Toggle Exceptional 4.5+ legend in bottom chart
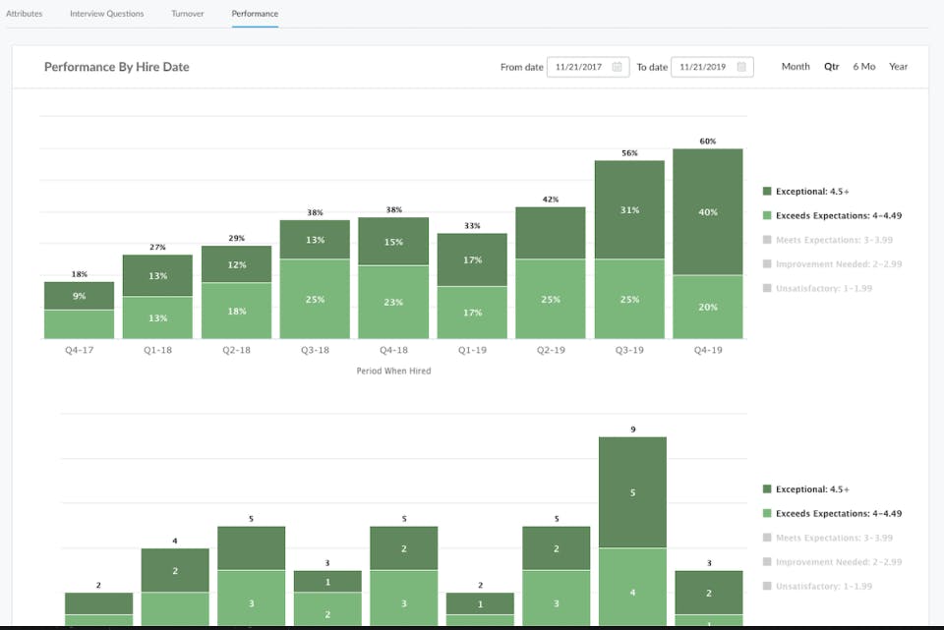 coord(805,489)
